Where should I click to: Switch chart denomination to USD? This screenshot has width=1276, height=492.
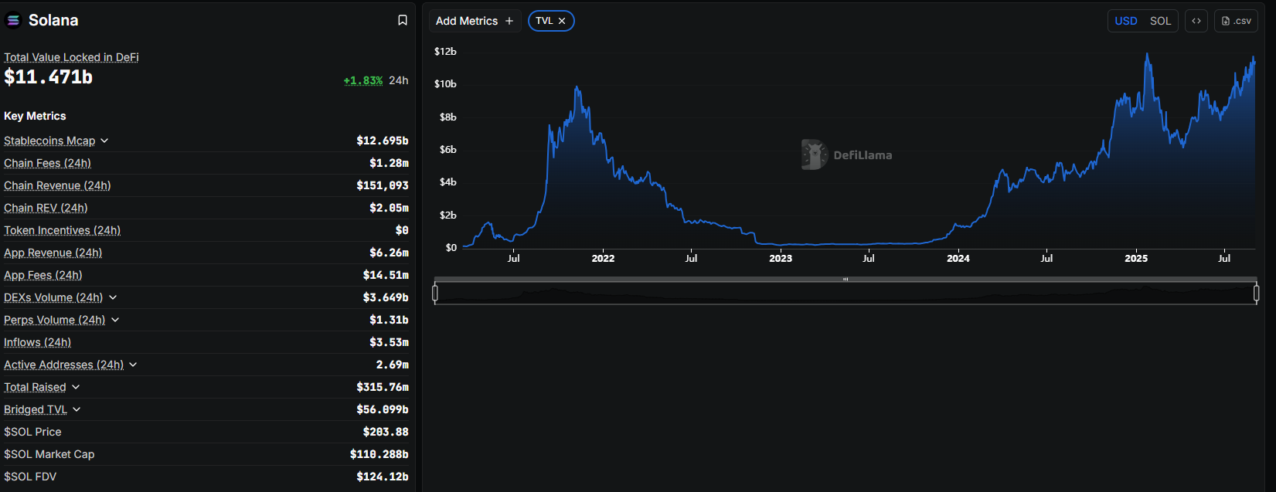1125,21
